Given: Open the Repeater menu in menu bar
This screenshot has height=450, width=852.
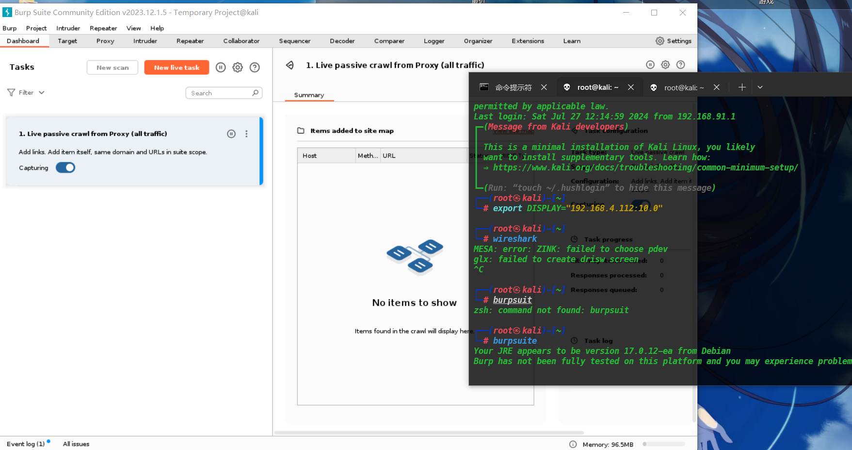Looking at the screenshot, I should (x=103, y=28).
